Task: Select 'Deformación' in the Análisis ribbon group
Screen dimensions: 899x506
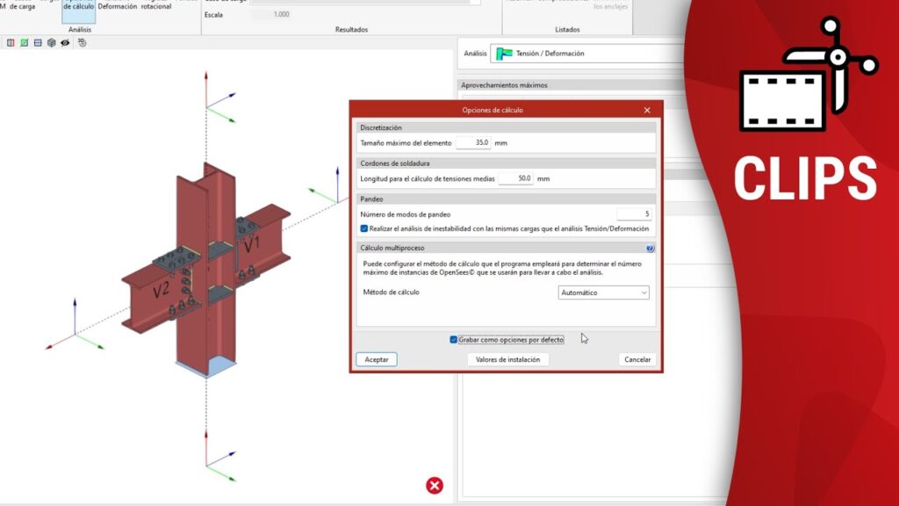Action: pos(117,6)
